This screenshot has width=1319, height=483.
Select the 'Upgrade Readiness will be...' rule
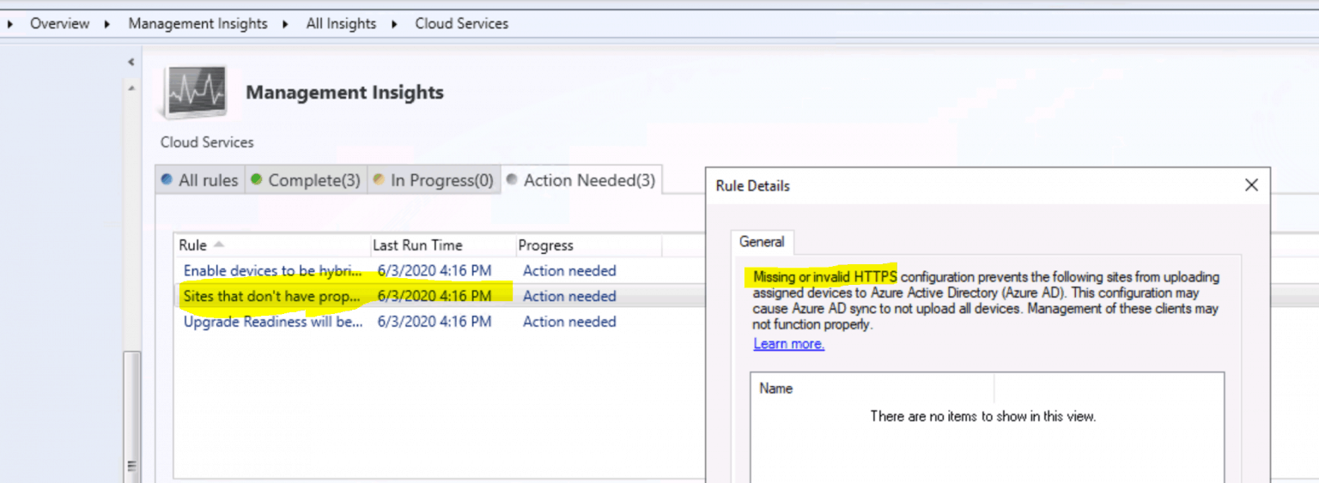click(x=272, y=322)
